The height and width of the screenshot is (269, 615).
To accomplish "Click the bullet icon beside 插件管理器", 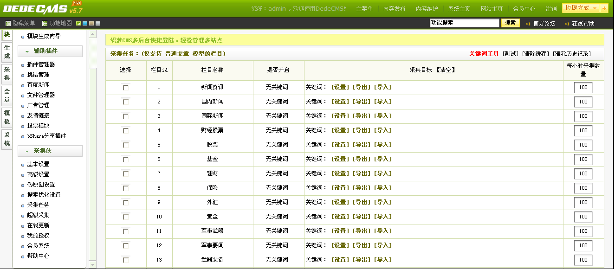I will pos(23,65).
